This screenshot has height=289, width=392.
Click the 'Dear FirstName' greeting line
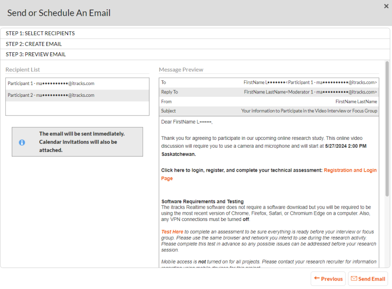tap(187, 122)
